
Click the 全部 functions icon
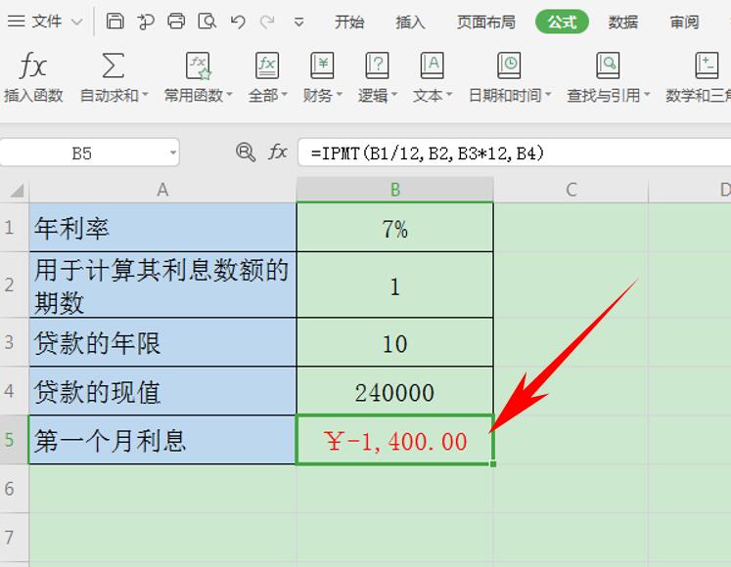click(267, 65)
